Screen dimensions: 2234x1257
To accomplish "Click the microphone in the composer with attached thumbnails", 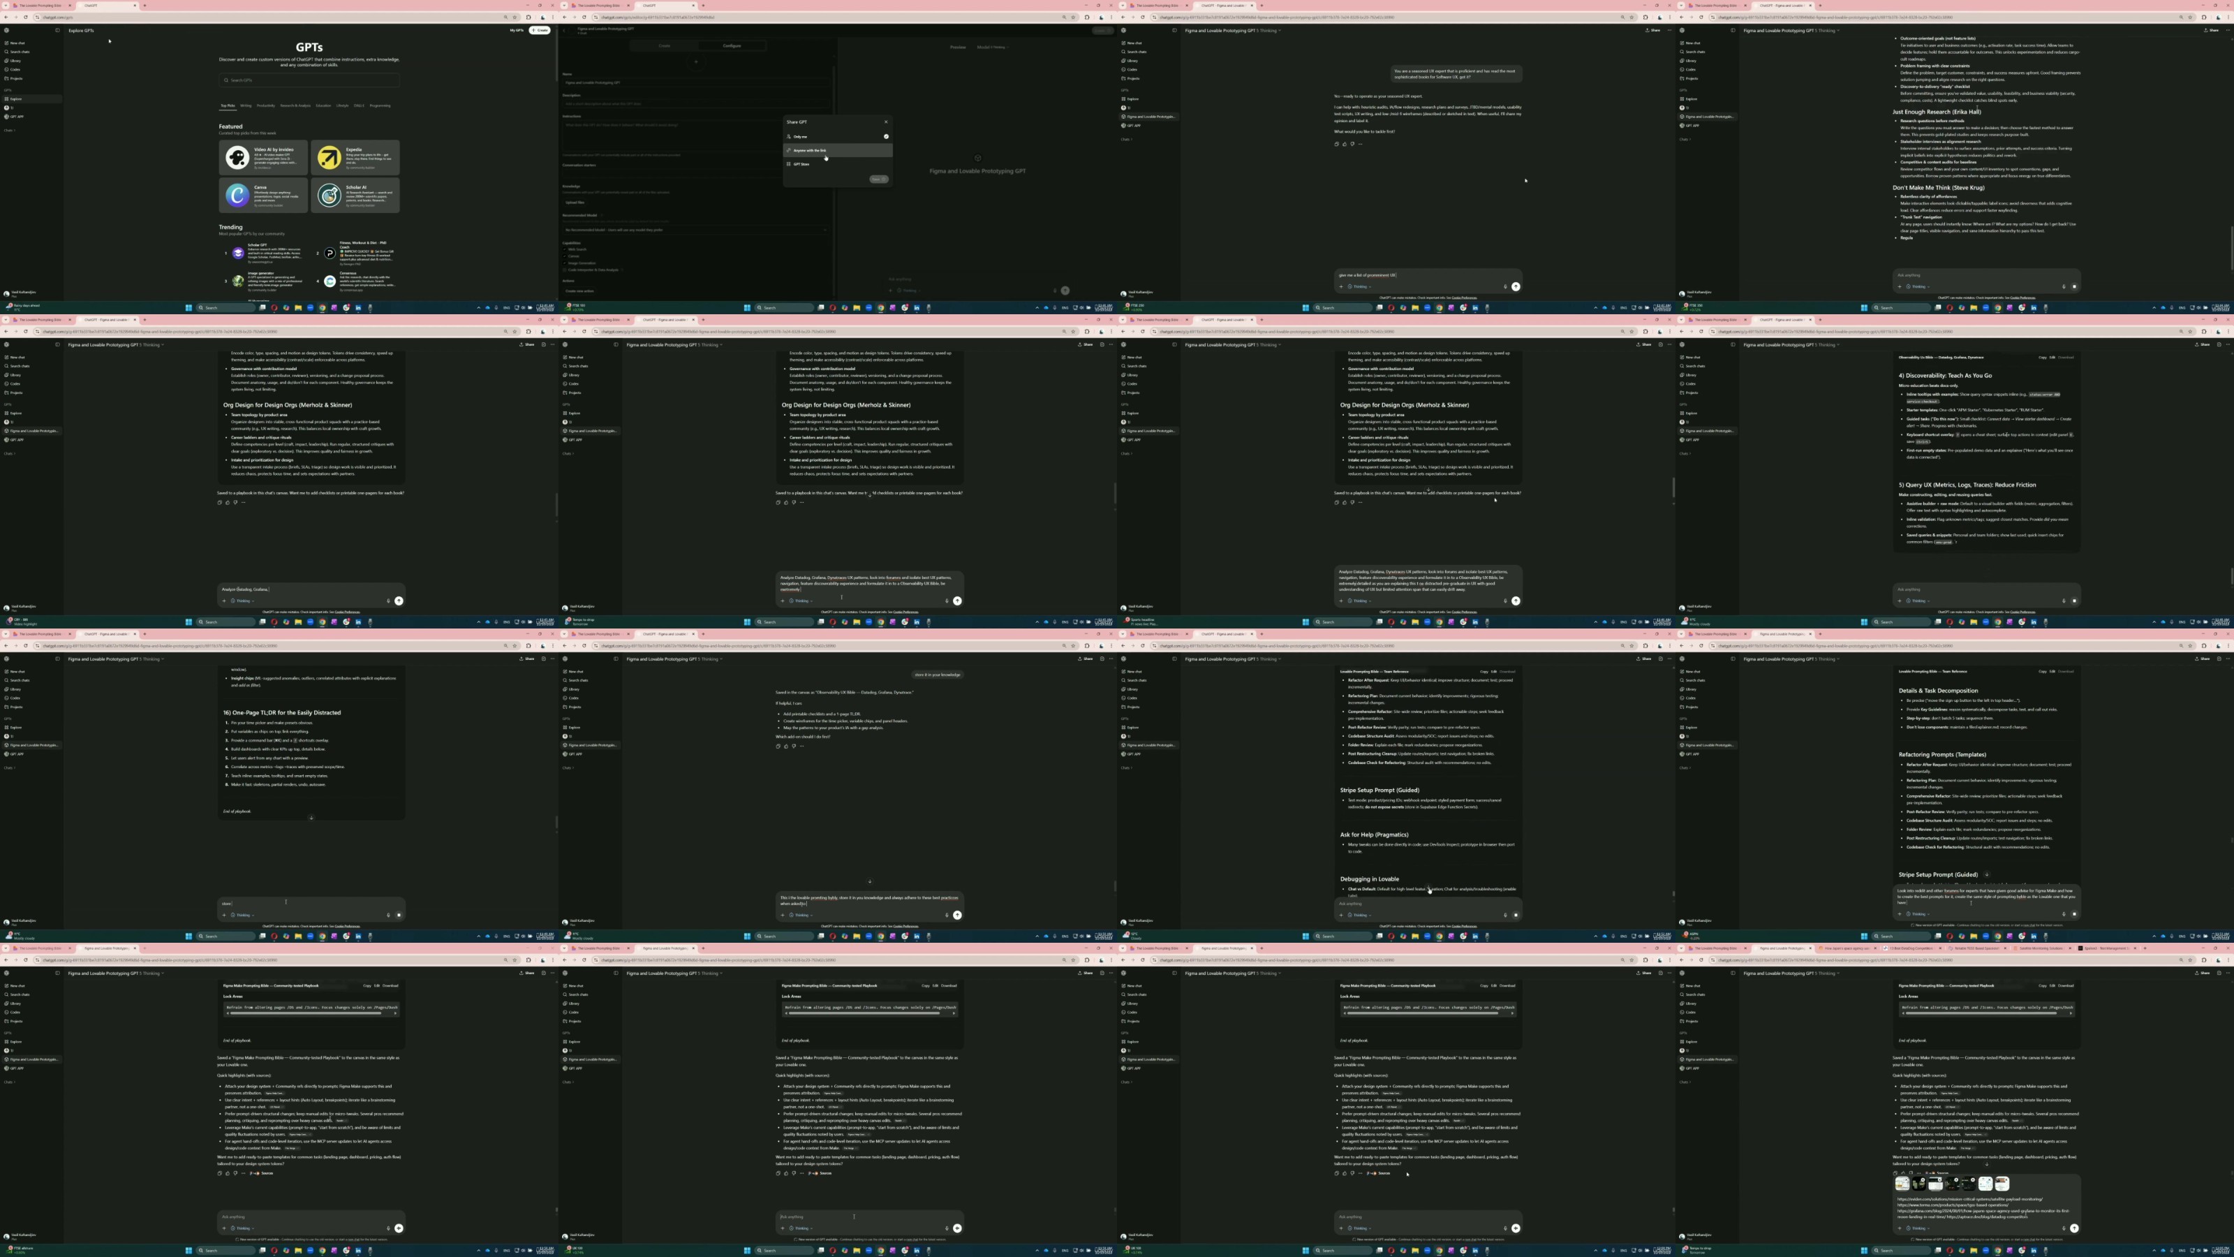I will coord(2063,1228).
